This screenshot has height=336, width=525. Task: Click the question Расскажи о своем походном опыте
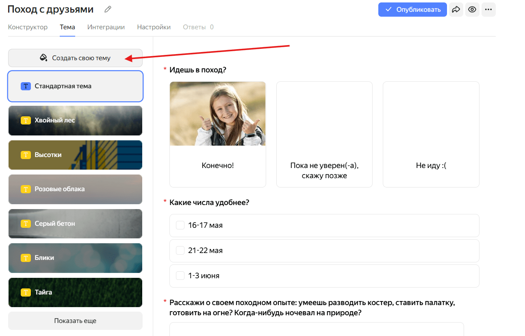pyautogui.click(x=312, y=308)
